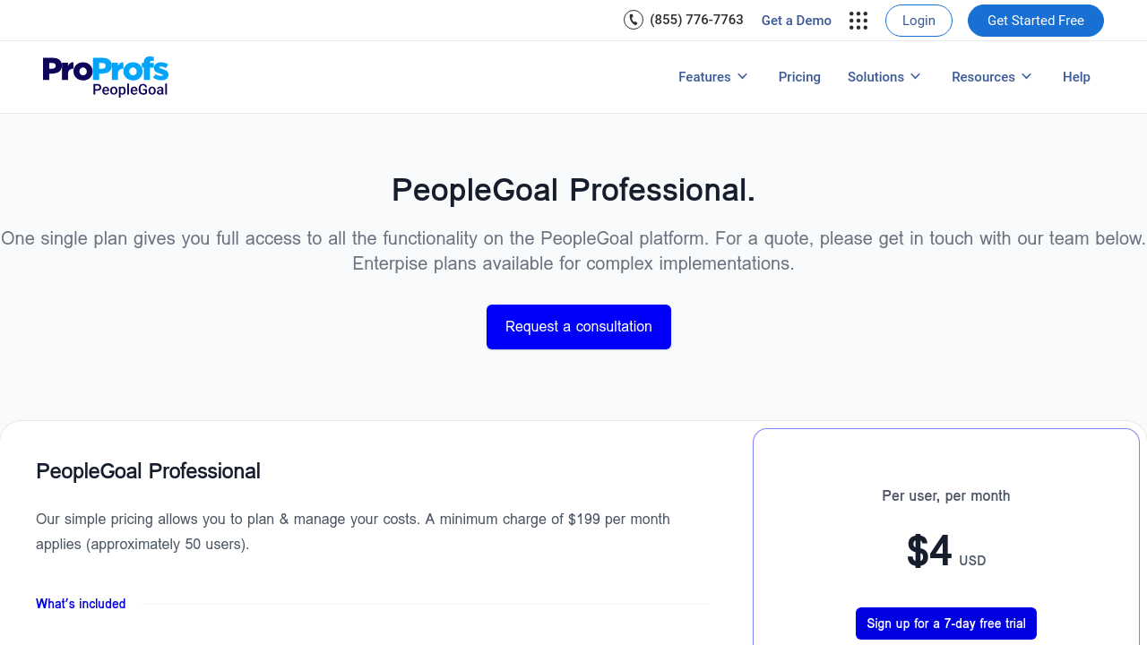Expand the Resources chevron arrow
Screen dimensions: 1147x645
coord(1027,77)
